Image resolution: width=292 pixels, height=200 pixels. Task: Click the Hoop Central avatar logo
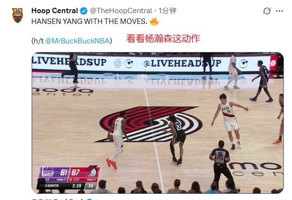point(18,16)
